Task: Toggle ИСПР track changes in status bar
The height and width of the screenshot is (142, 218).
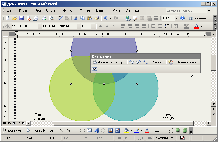Action: pos(129,138)
